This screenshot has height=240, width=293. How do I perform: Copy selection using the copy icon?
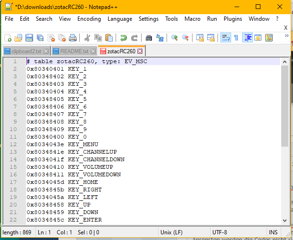click(x=98, y=38)
